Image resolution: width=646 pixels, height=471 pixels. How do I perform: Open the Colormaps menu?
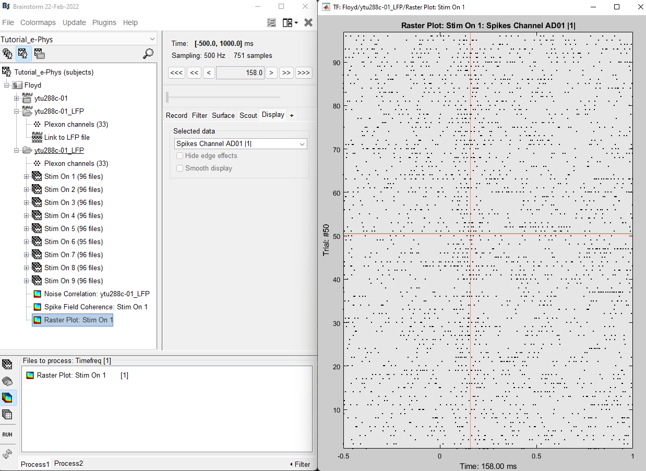pos(38,22)
